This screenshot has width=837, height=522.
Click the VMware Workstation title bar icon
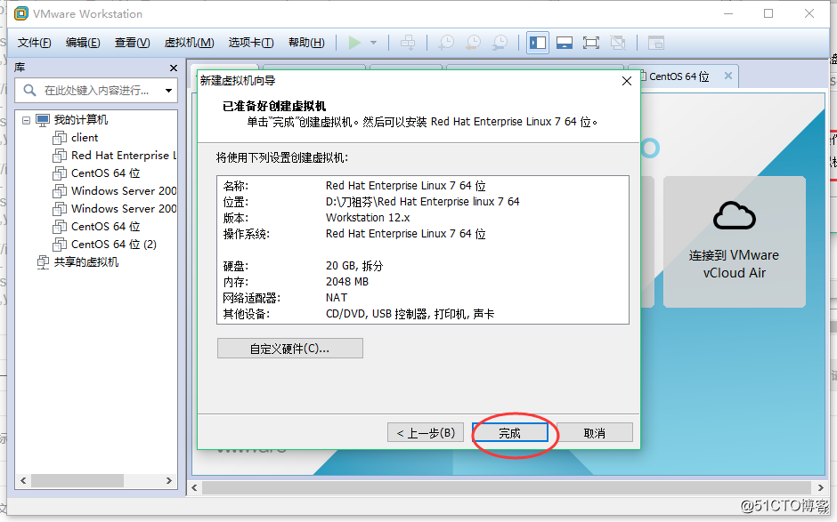click(x=20, y=13)
